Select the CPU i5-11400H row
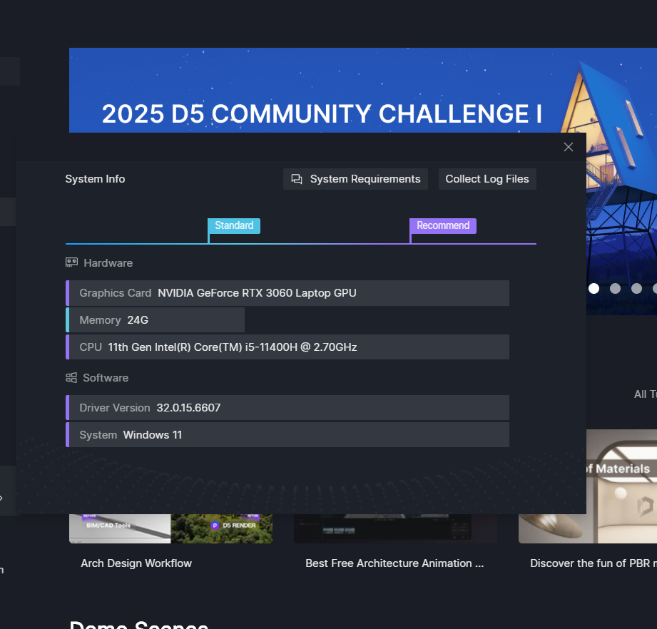Image resolution: width=657 pixels, height=629 pixels. pos(287,347)
